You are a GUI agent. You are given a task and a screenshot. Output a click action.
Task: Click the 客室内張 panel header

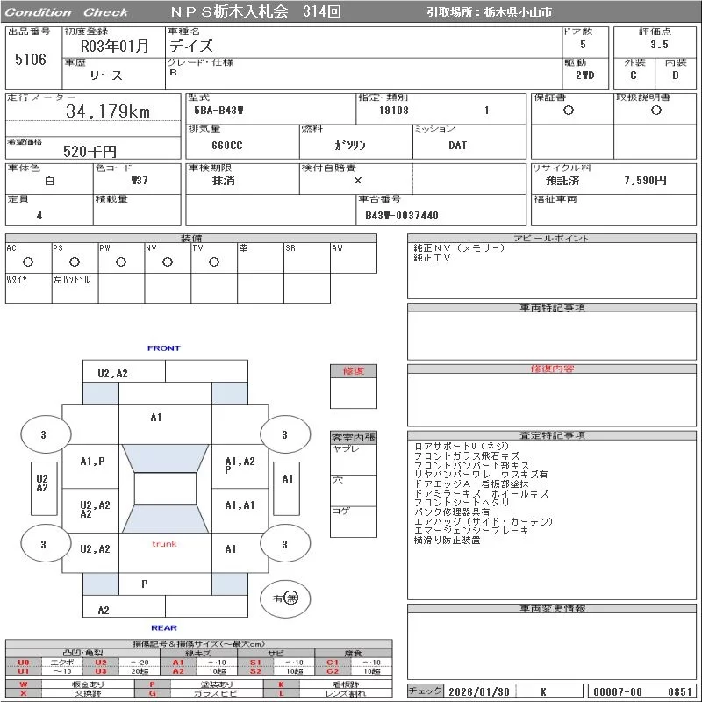pos(354,437)
